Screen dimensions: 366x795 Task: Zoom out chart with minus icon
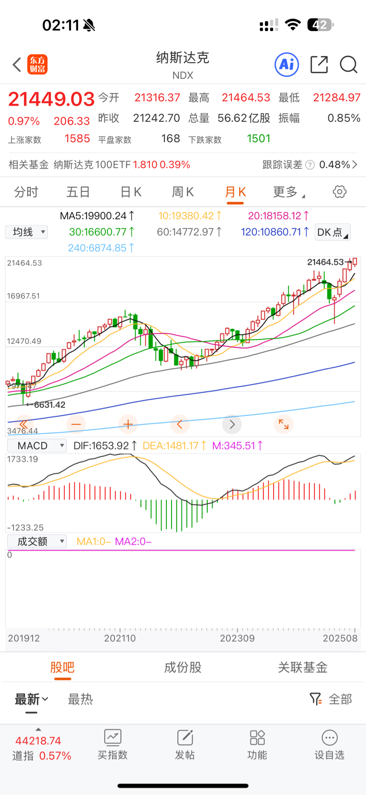point(76,424)
